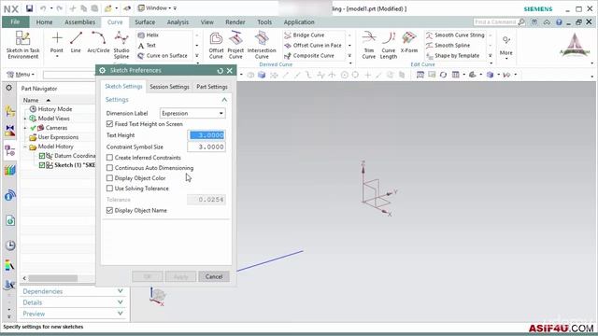Collapse the Model History node

tap(25, 147)
